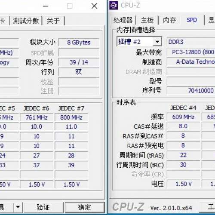Click the A-Data Technology manufacturer field in right window
Screen dimensions: 215x215
point(191,62)
